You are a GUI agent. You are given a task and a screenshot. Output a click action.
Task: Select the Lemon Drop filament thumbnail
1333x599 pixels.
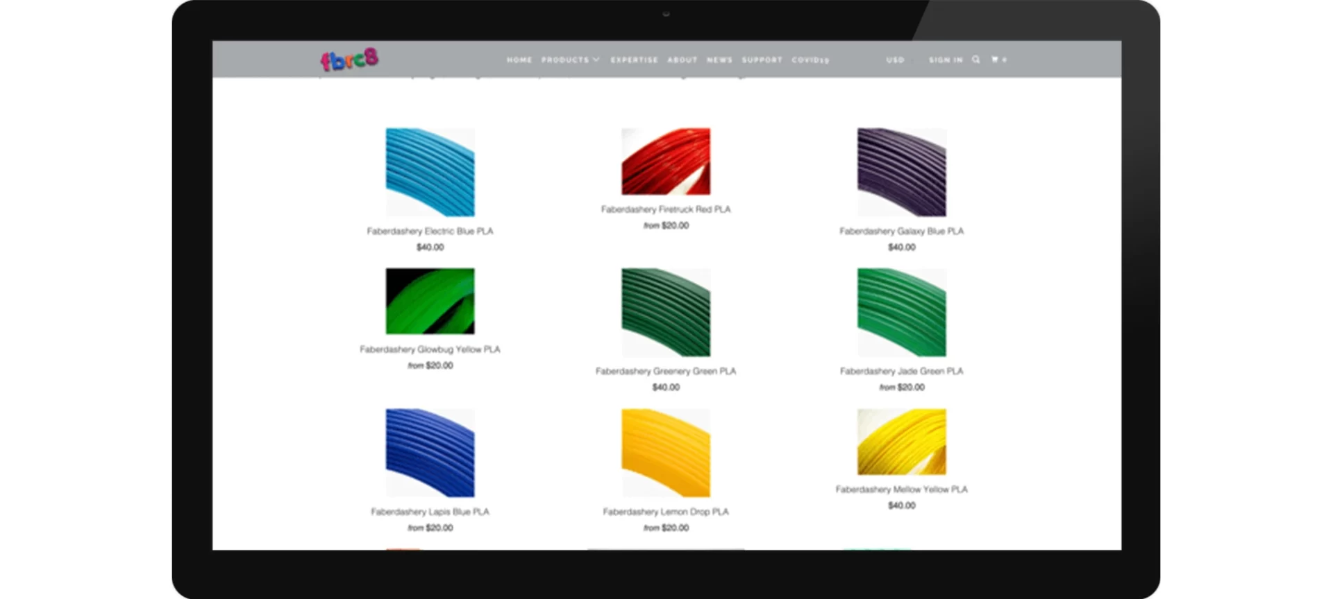(x=666, y=453)
